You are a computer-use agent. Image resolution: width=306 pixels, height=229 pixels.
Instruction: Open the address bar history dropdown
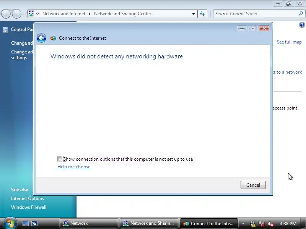[x=194, y=14]
